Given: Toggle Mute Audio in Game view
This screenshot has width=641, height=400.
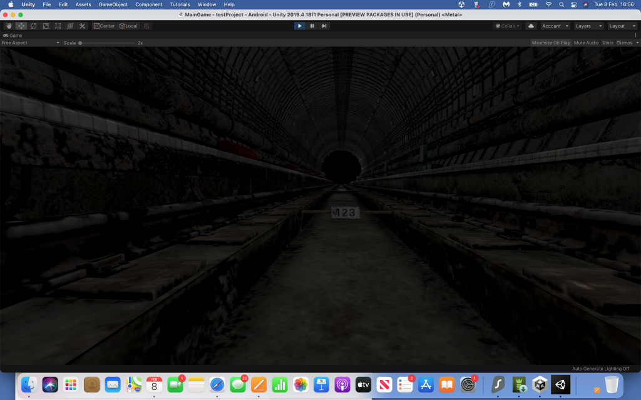Looking at the screenshot, I should [x=587, y=43].
